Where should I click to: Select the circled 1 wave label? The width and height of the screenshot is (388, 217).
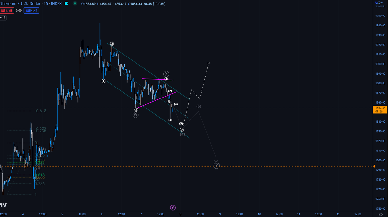(x=103, y=81)
